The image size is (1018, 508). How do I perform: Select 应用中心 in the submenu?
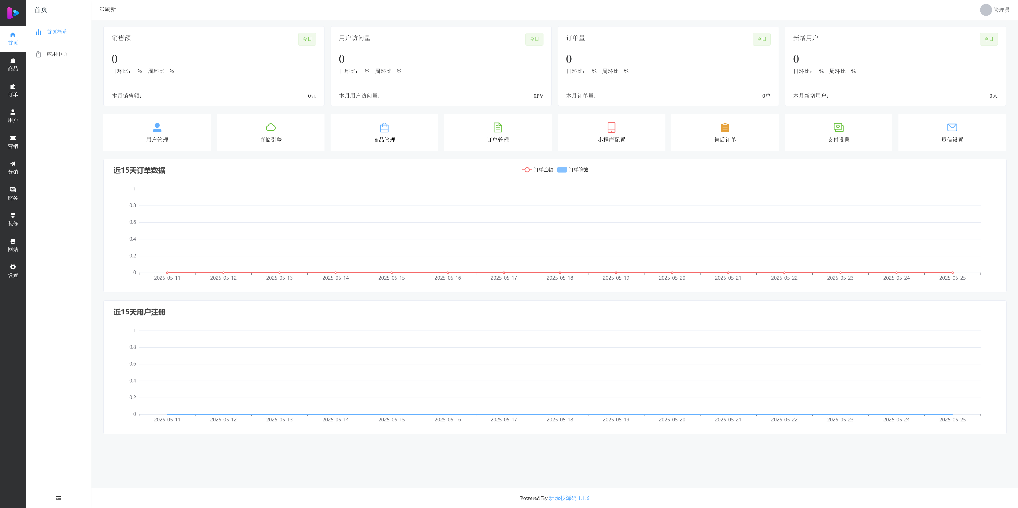point(57,54)
